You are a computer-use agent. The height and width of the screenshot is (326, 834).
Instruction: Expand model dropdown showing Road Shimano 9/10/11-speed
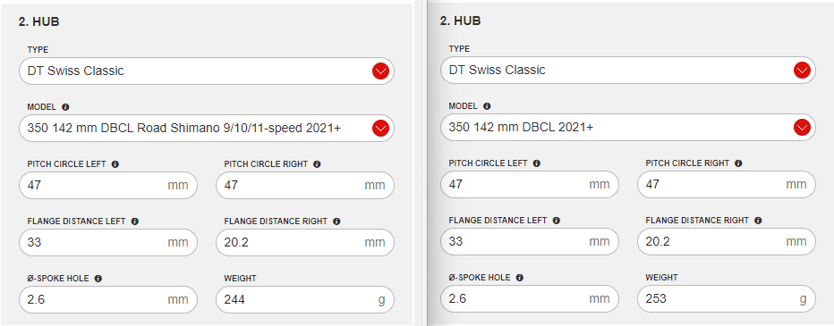[207, 129]
